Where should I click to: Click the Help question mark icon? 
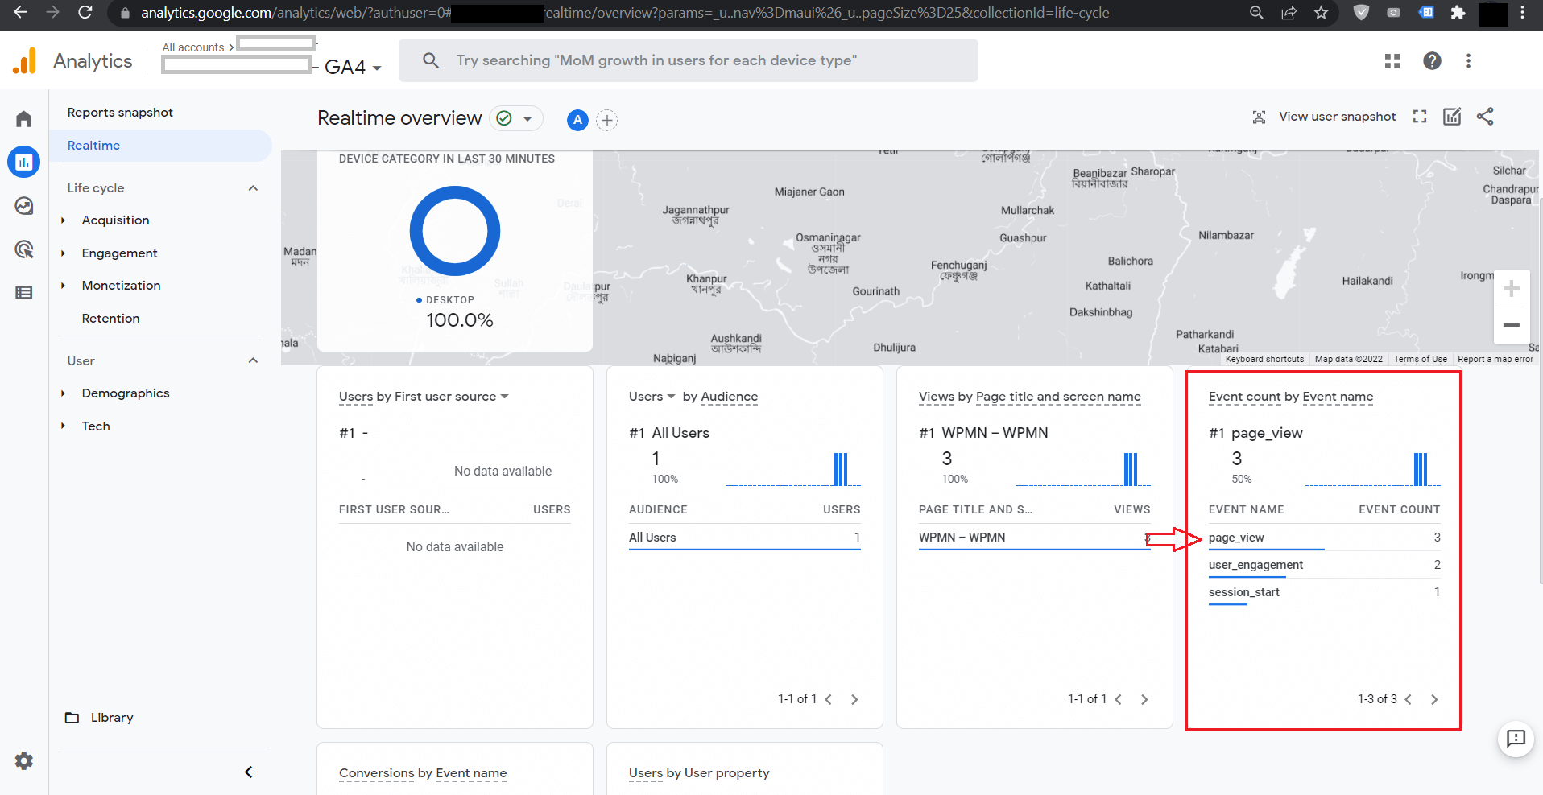click(x=1432, y=61)
